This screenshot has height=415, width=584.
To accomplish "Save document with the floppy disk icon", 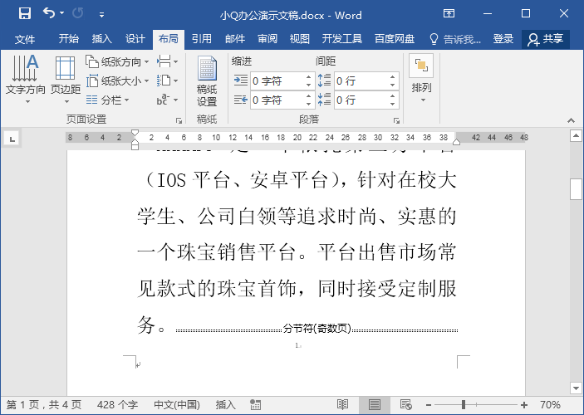I will pos(25,14).
